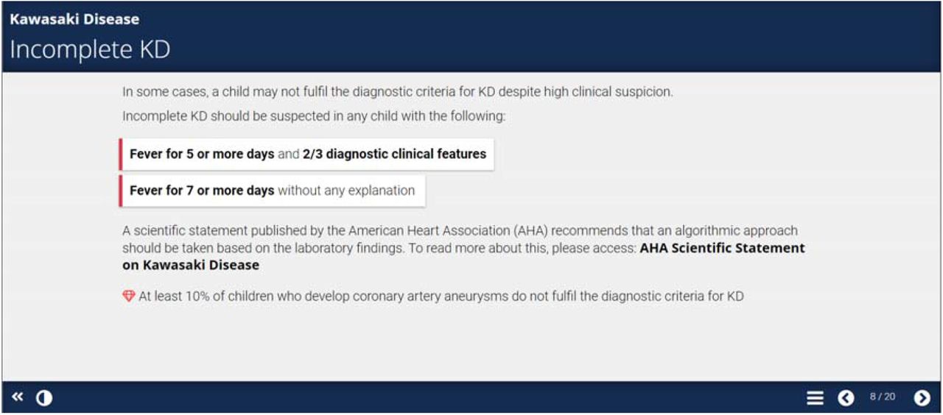Advance with the next slide arrow

coord(922,398)
